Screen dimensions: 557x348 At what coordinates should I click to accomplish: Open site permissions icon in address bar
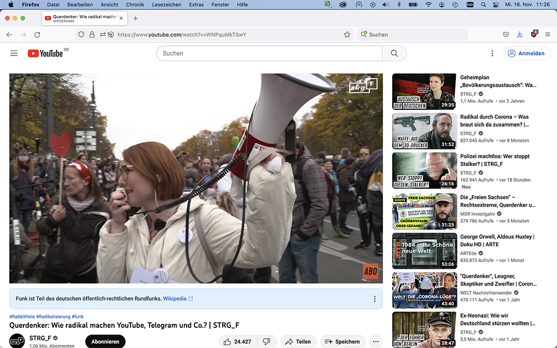[103, 34]
